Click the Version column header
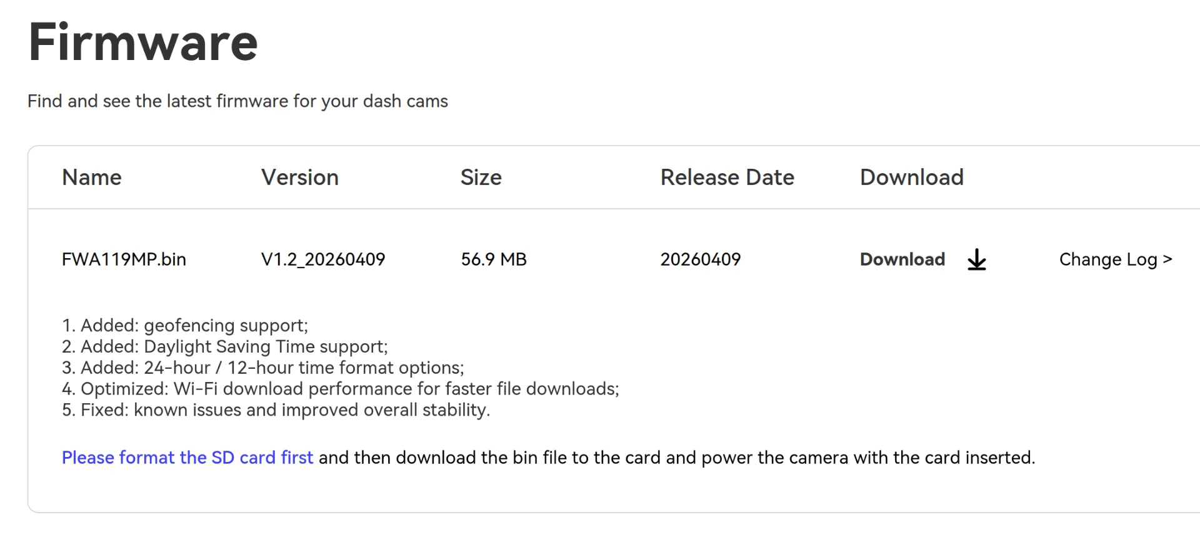Viewport: 1200px width, 542px height. [x=300, y=178]
